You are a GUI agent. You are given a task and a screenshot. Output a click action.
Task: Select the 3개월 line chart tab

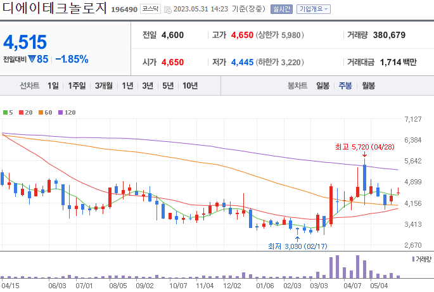(104, 86)
